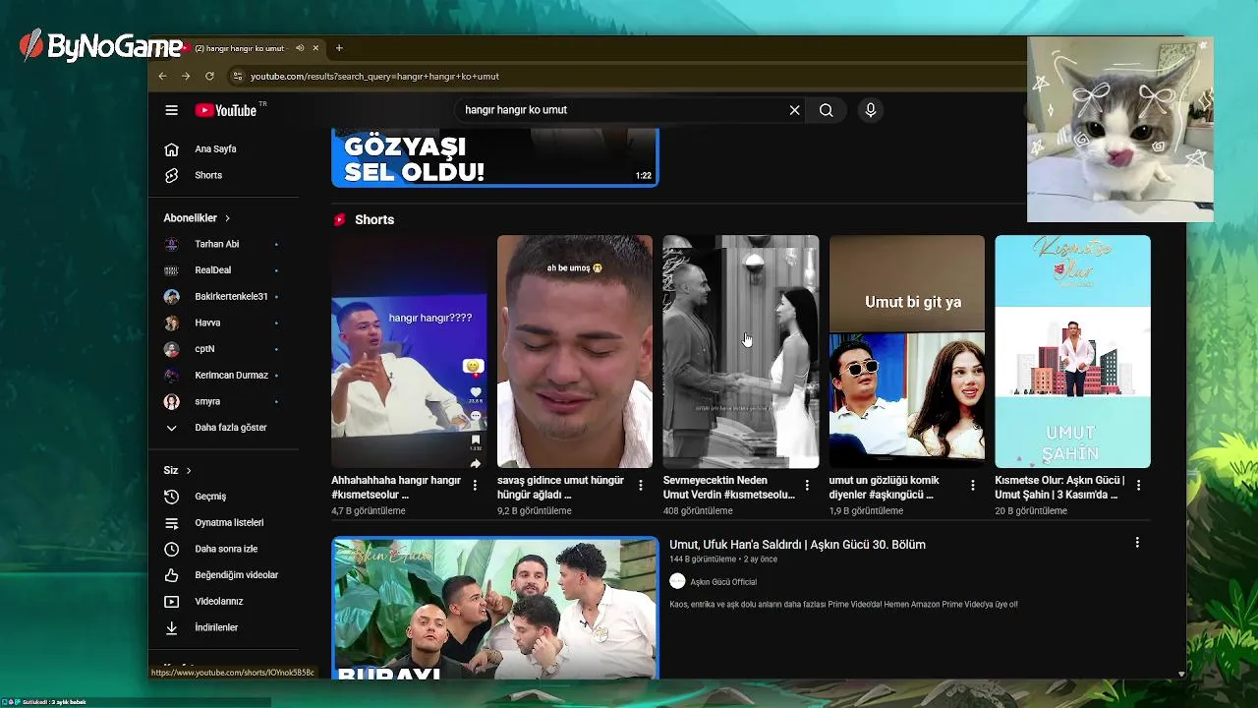
Task: Close the hangır hangır ko umut tab
Action: pyautogui.click(x=315, y=48)
